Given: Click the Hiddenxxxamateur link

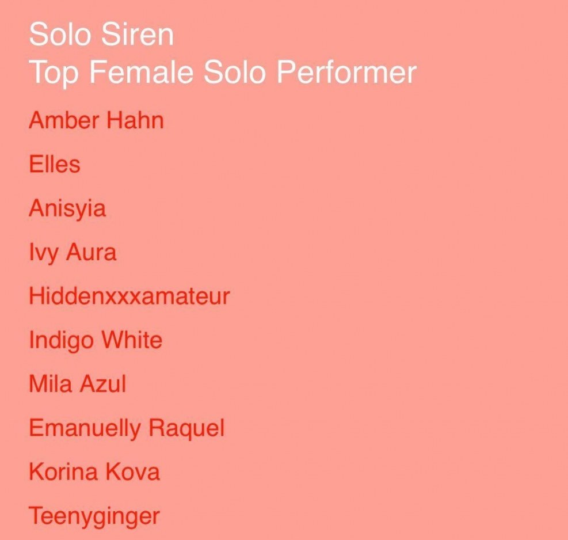Looking at the screenshot, I should (x=129, y=296).
